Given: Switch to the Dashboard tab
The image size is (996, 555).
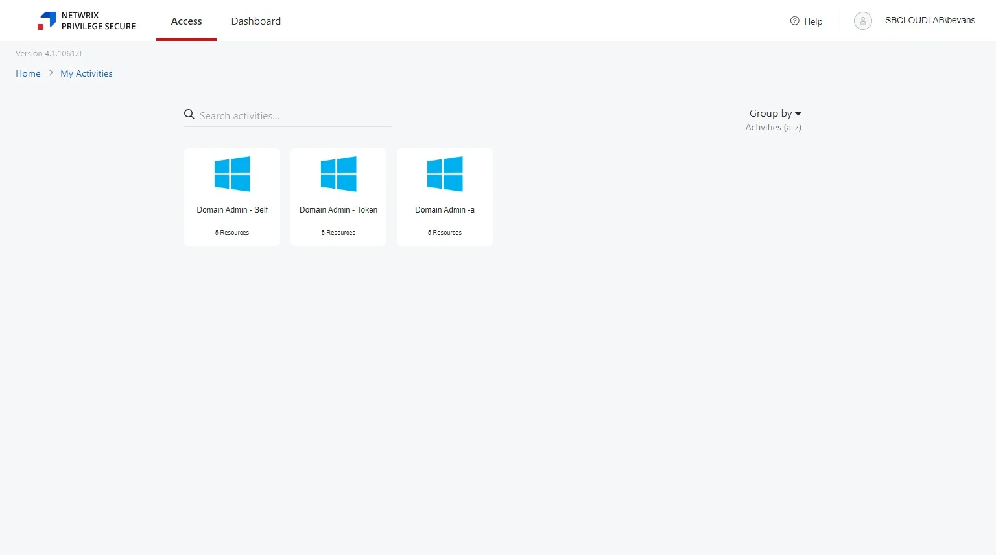Looking at the screenshot, I should [x=256, y=21].
